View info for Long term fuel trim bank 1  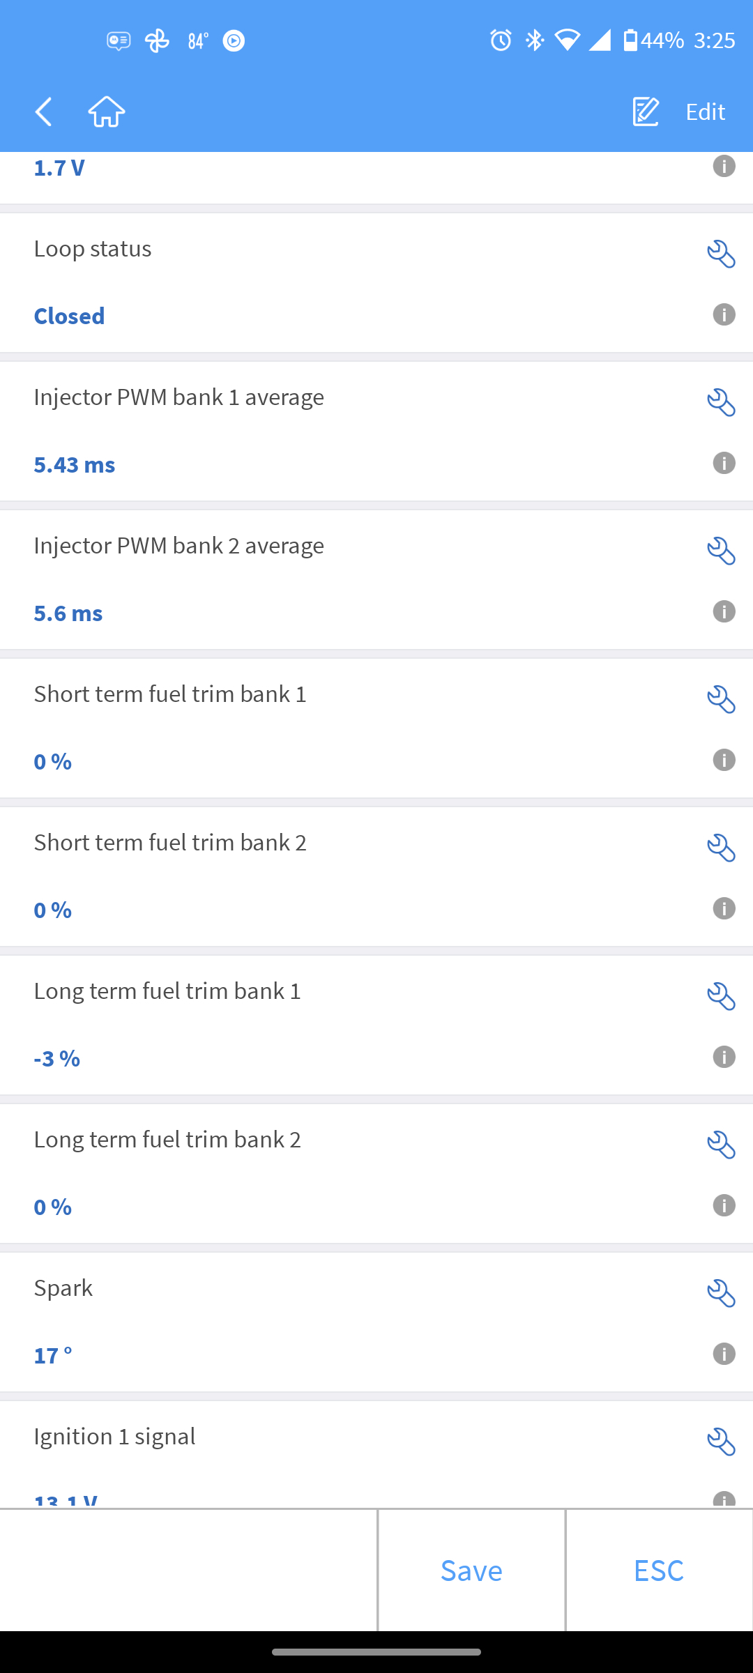724,1057
